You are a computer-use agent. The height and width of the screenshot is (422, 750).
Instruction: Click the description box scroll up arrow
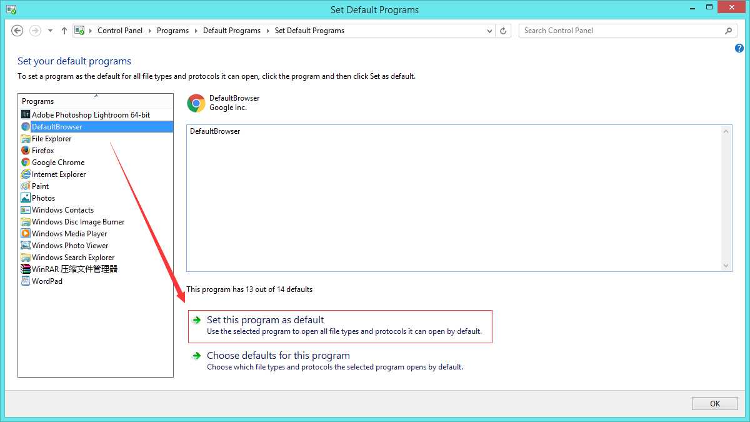pos(726,131)
